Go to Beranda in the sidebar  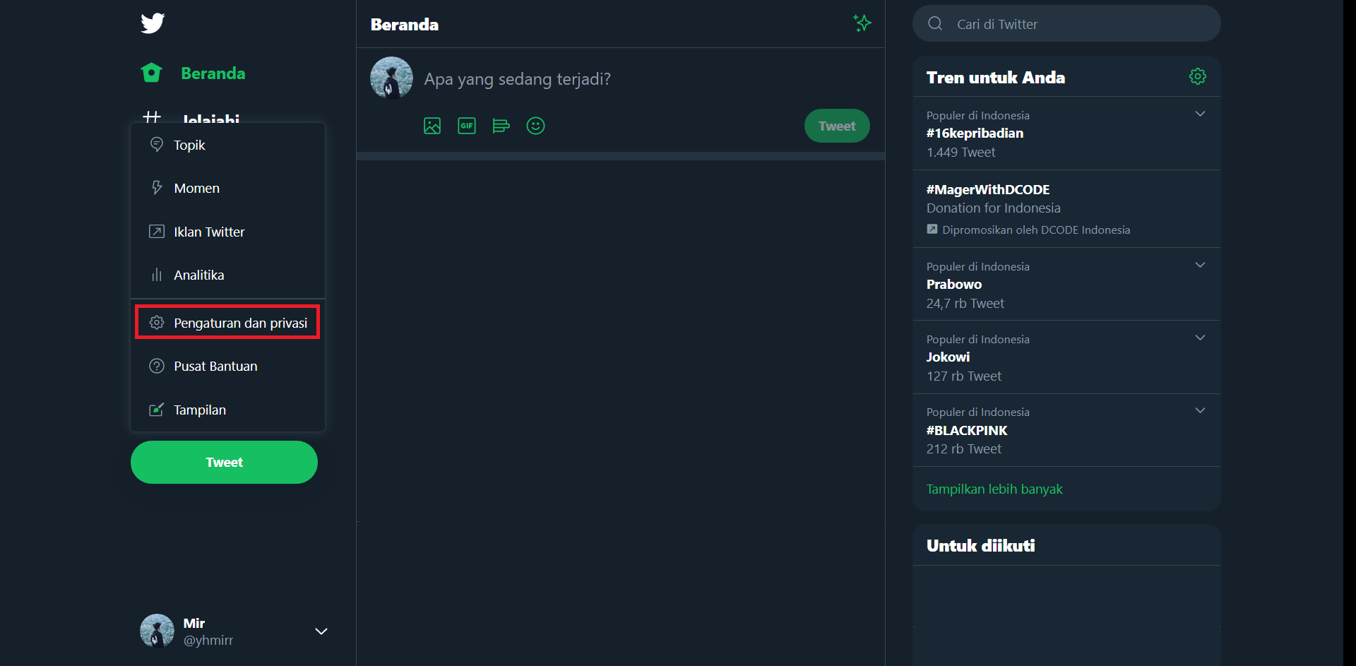point(193,73)
